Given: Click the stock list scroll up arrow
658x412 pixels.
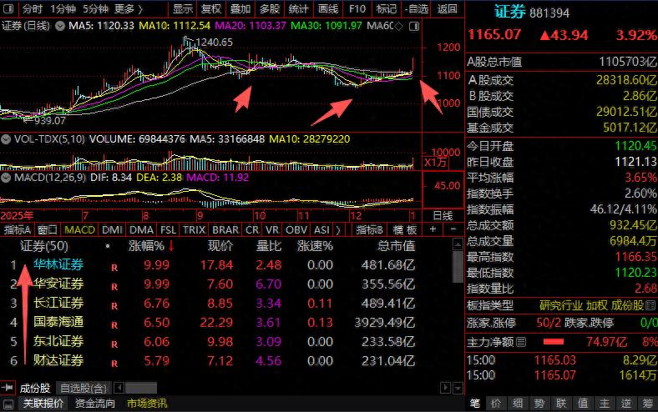Looking at the screenshot, I should (458, 244).
